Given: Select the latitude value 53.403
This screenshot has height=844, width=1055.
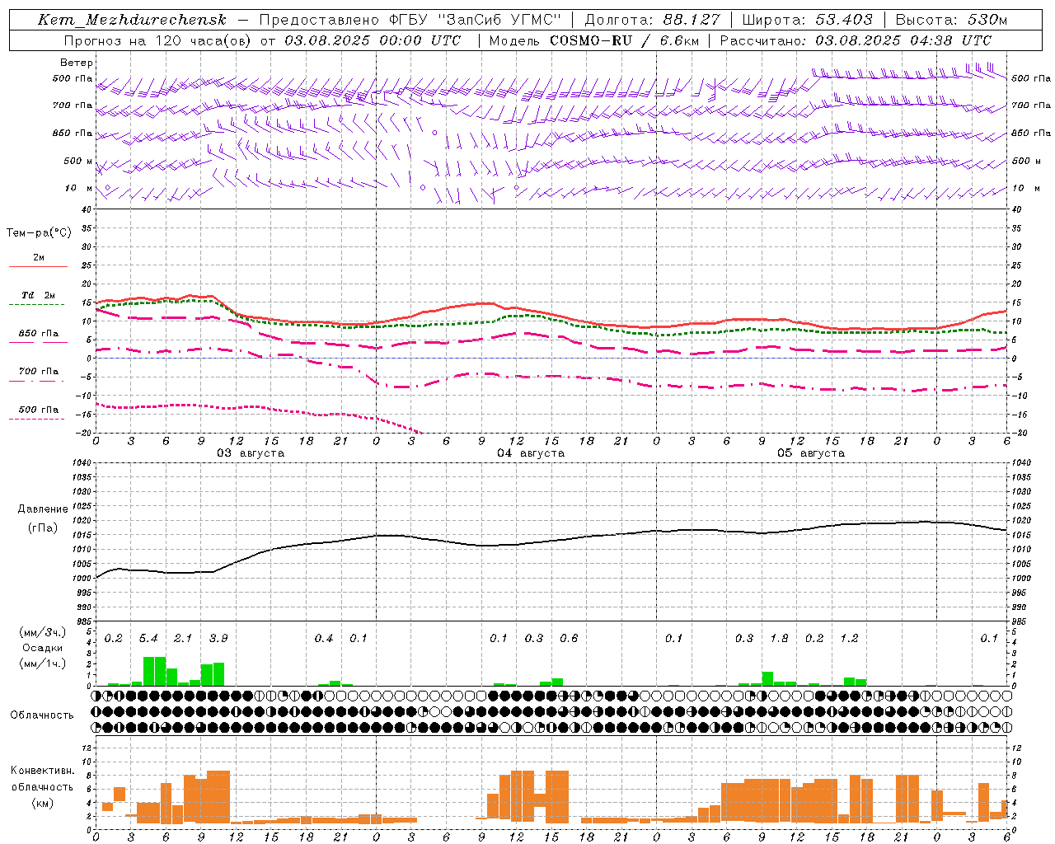Looking at the screenshot, I should (x=844, y=20).
